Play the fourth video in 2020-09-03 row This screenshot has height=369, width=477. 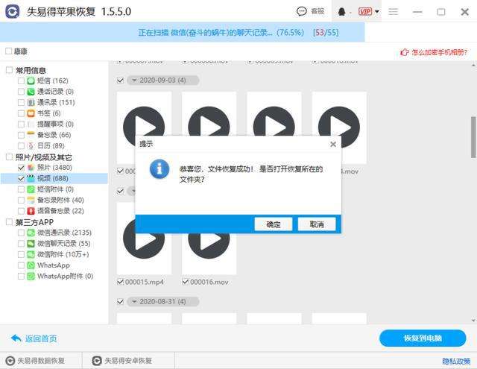coord(339,127)
